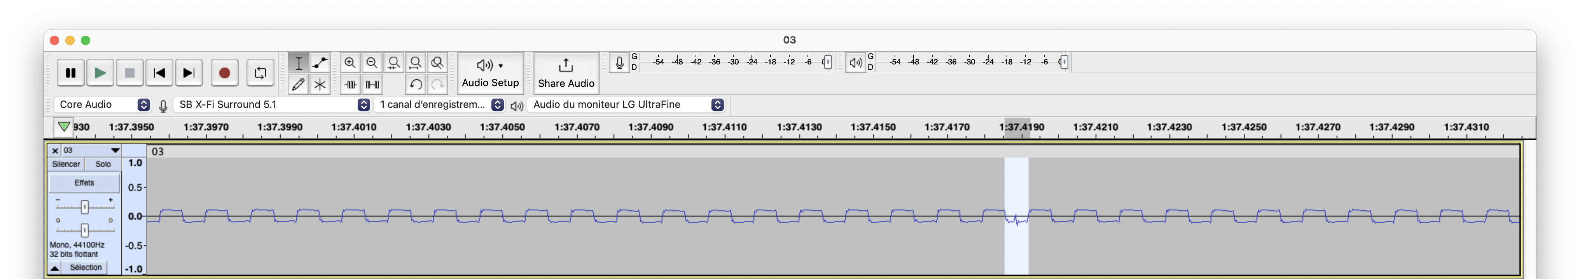The height and width of the screenshot is (279, 1580).
Task: Open SB X-Fi Surround 5.1 input dropdown
Action: [273, 105]
